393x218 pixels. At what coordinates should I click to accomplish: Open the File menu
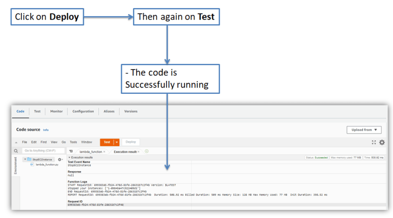tap(25, 142)
